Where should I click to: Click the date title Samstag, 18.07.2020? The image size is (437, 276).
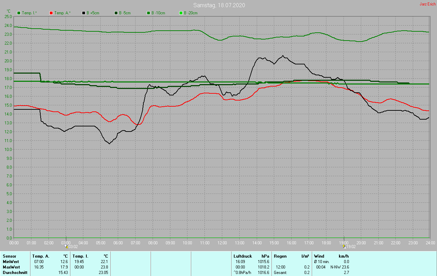tap(219, 5)
